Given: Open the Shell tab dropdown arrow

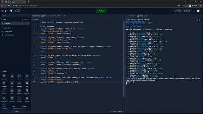Looking at the screenshot, I should click(x=144, y=16).
